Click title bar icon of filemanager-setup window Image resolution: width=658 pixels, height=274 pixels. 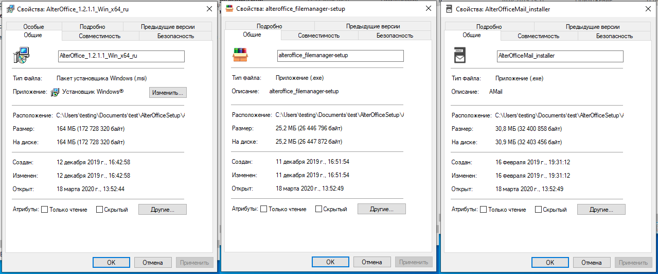tap(229, 9)
